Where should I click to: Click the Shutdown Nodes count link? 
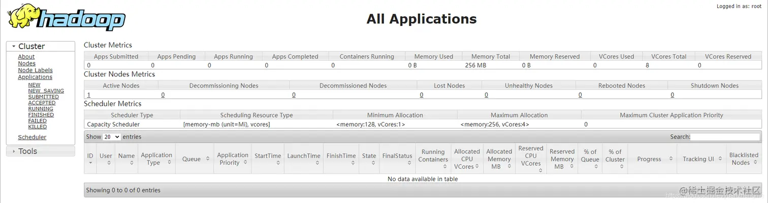pyautogui.click(x=672, y=95)
